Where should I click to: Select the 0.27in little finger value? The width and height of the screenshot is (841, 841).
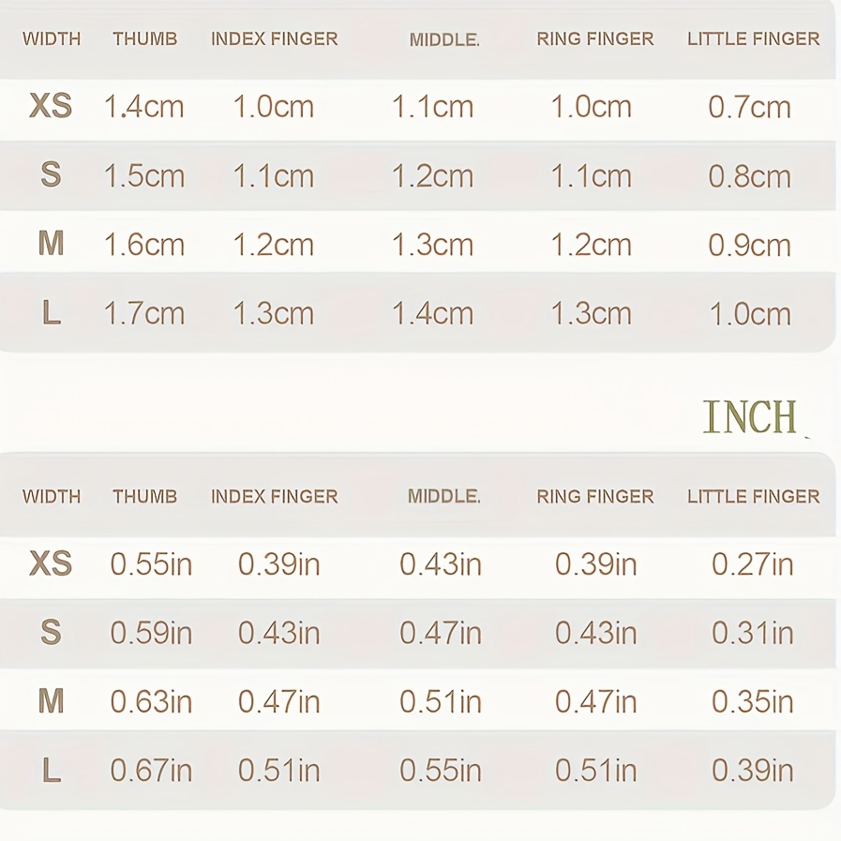(752, 564)
